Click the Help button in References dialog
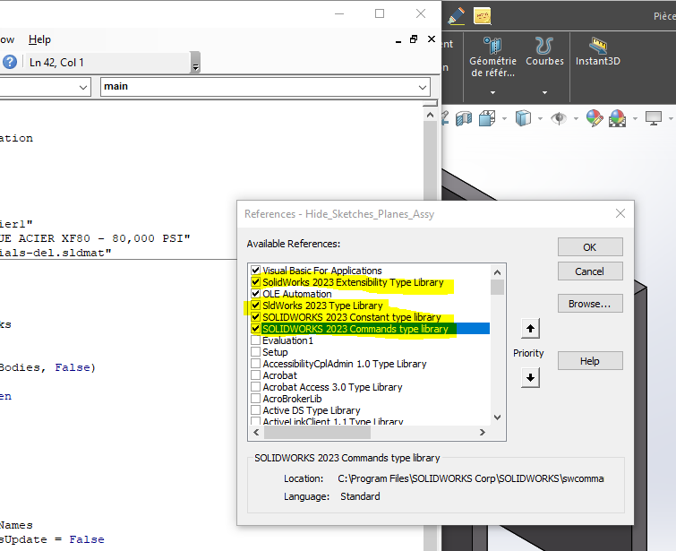Screen dimensions: 676x551 coord(590,361)
